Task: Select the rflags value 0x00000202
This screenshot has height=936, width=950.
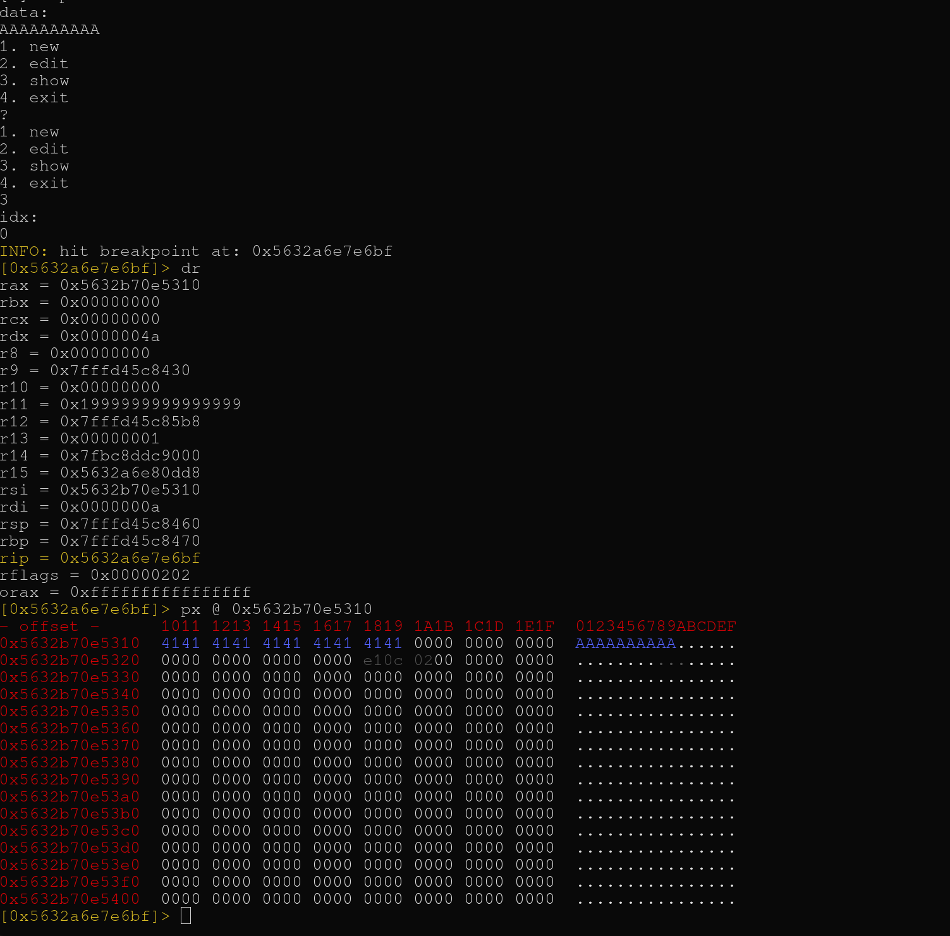Action: tap(140, 575)
